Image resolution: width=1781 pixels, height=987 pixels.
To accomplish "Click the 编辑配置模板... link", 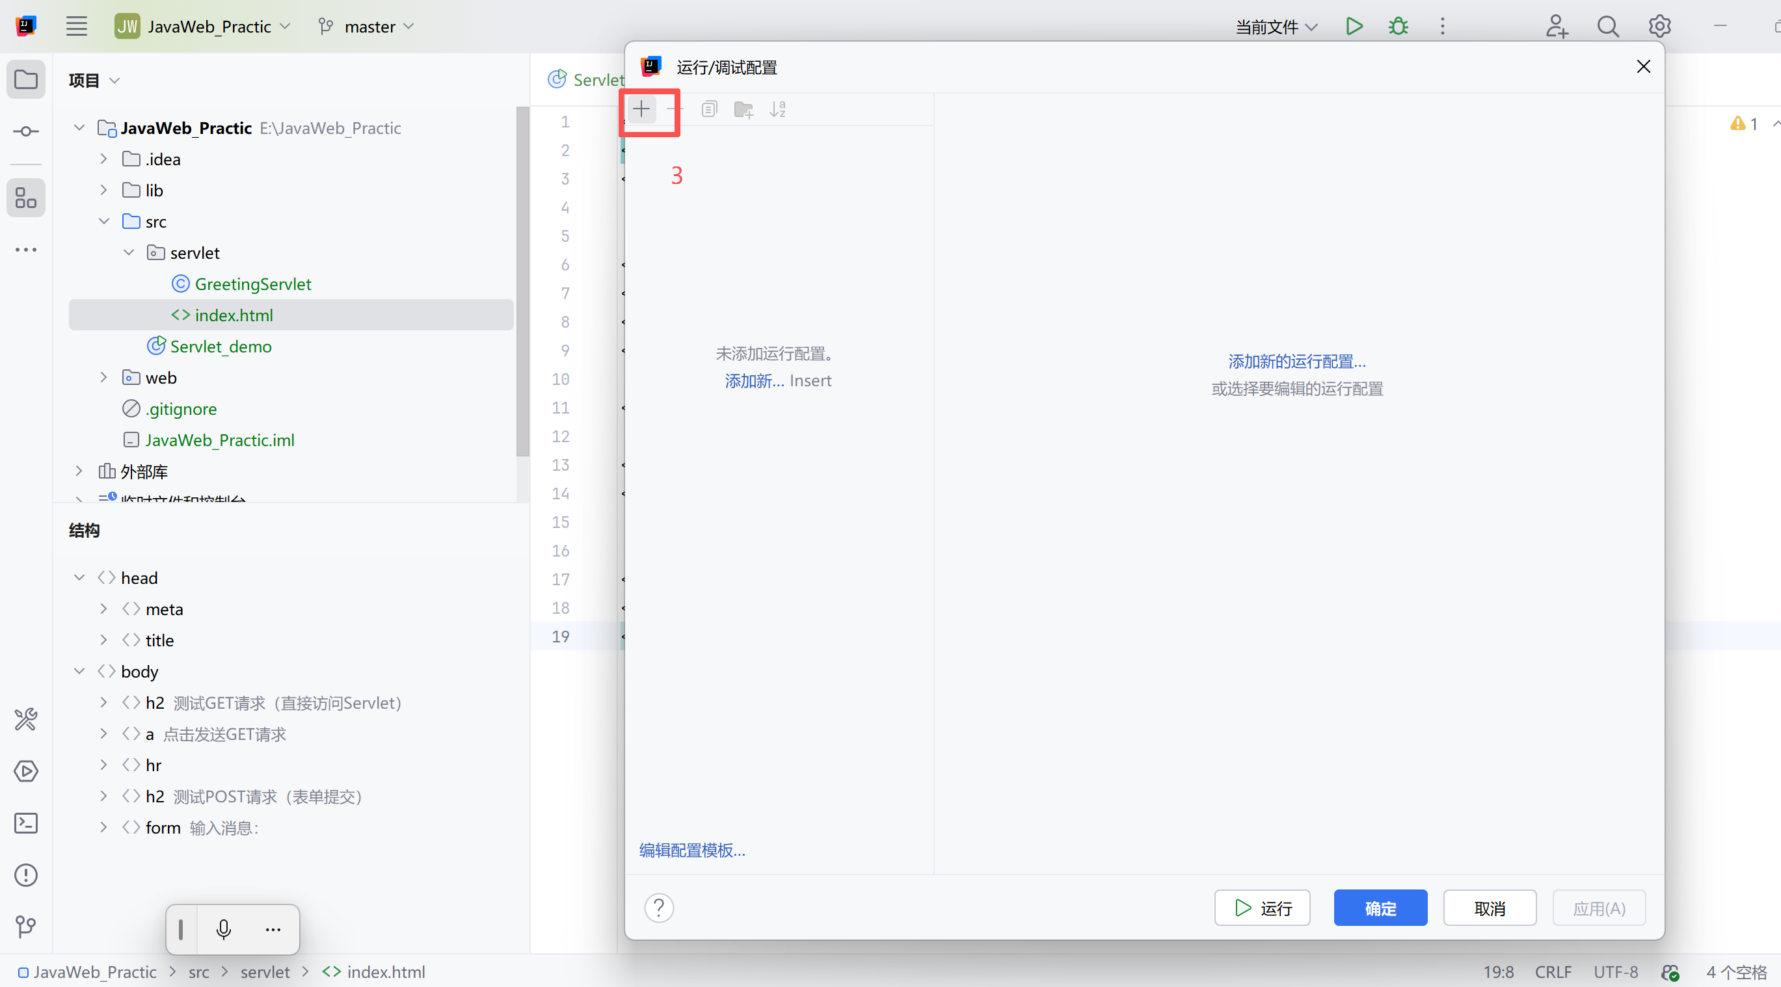I will [x=692, y=850].
